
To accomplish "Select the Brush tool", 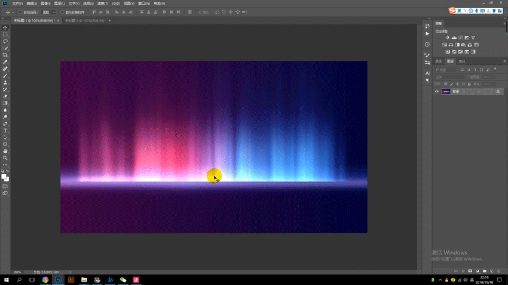I will coord(5,76).
